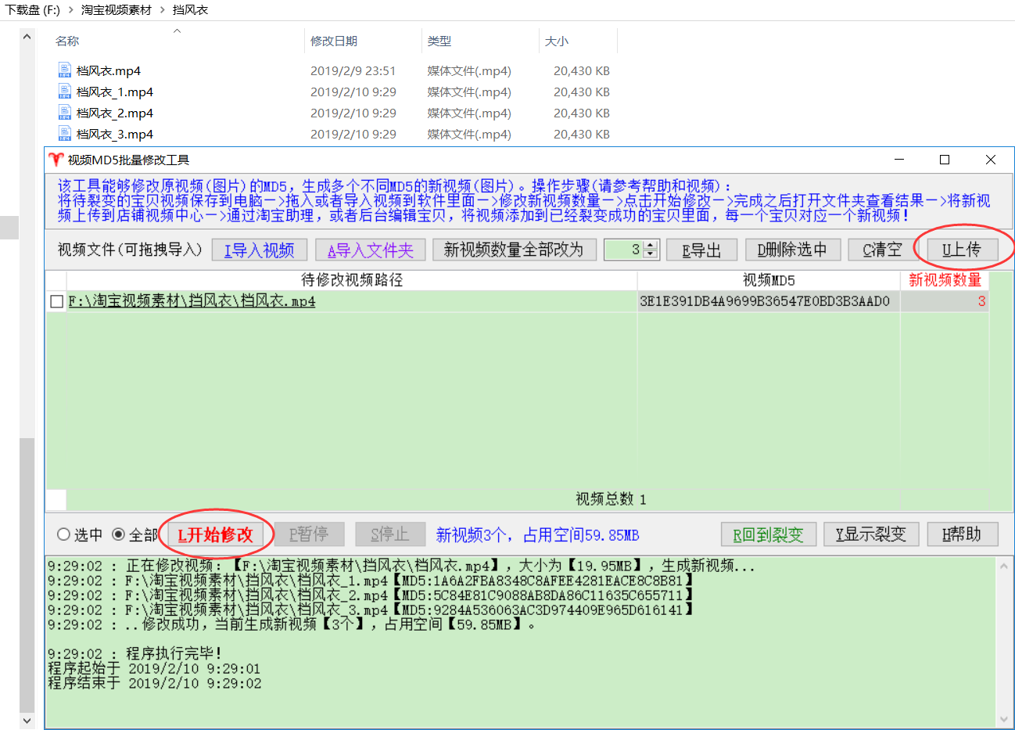This screenshot has height=730, width=1015.
Task: Sort files by 名称 column header
Action: point(67,41)
